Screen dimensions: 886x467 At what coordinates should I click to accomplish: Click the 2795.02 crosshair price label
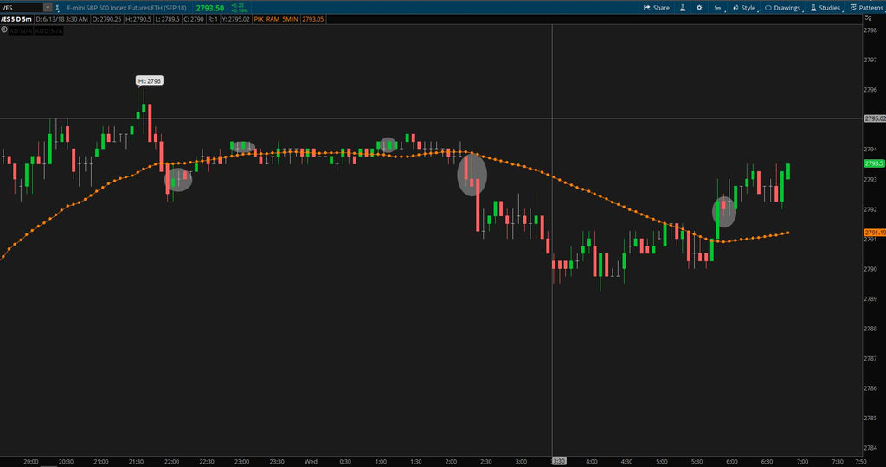pyautogui.click(x=874, y=118)
